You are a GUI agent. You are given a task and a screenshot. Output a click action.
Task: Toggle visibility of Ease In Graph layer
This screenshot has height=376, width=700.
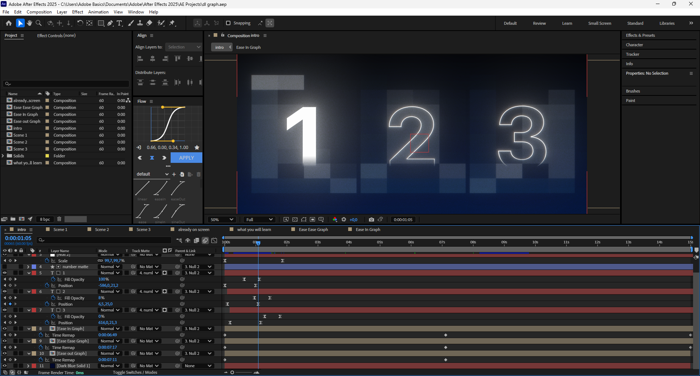click(5, 329)
